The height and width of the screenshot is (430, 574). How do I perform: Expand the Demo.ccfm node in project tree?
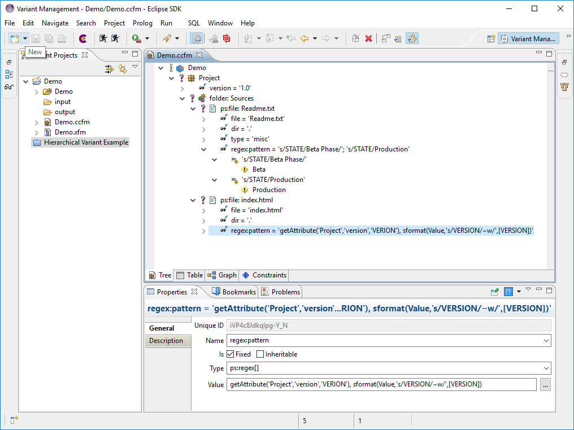[36, 123]
